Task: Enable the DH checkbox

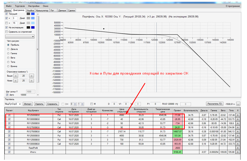Action: (x=63, y=104)
